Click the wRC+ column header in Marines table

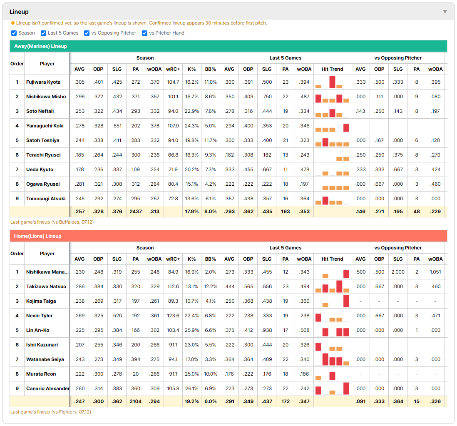(x=173, y=69)
